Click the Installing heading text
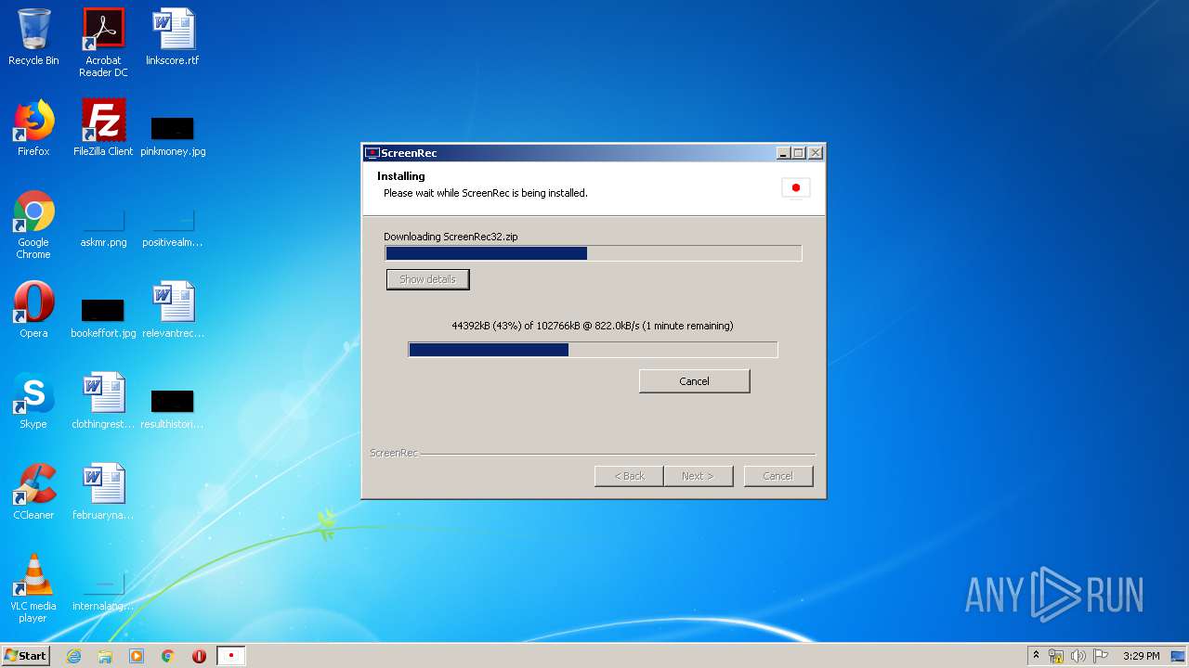The width and height of the screenshot is (1189, 668). pos(401,176)
